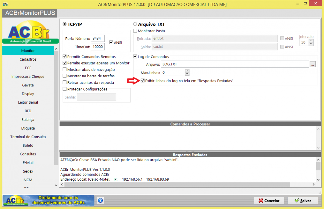Select the TCP/IP radio button
The image size is (324, 209).
click(x=65, y=24)
